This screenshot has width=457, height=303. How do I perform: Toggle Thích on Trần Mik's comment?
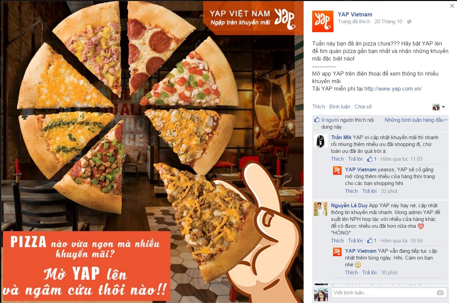point(337,159)
